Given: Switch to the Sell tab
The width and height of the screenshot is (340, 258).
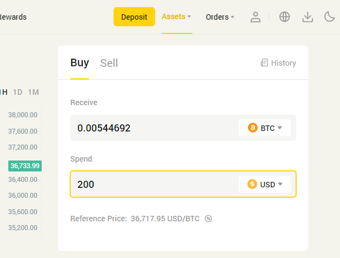Looking at the screenshot, I should click(x=109, y=63).
